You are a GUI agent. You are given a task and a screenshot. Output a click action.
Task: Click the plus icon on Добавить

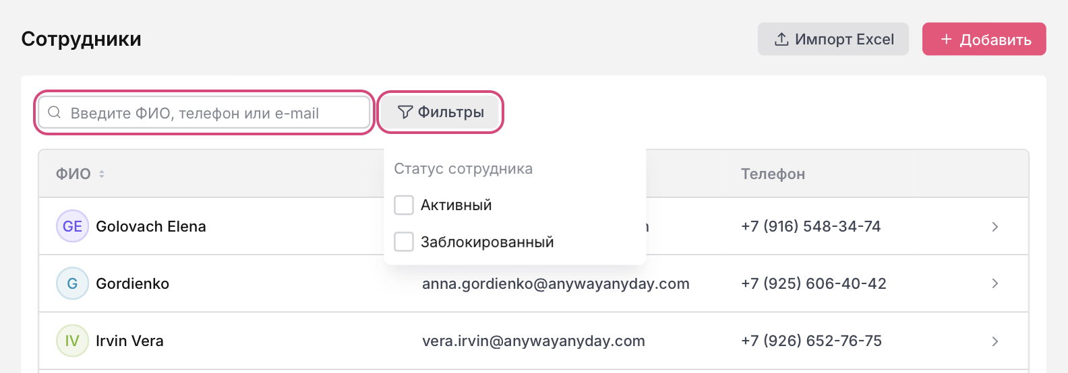[x=947, y=39]
